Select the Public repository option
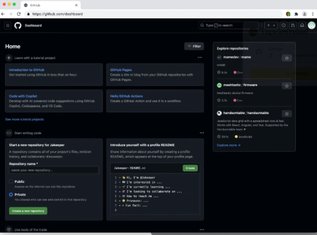The image size is (317, 235). point(11,182)
